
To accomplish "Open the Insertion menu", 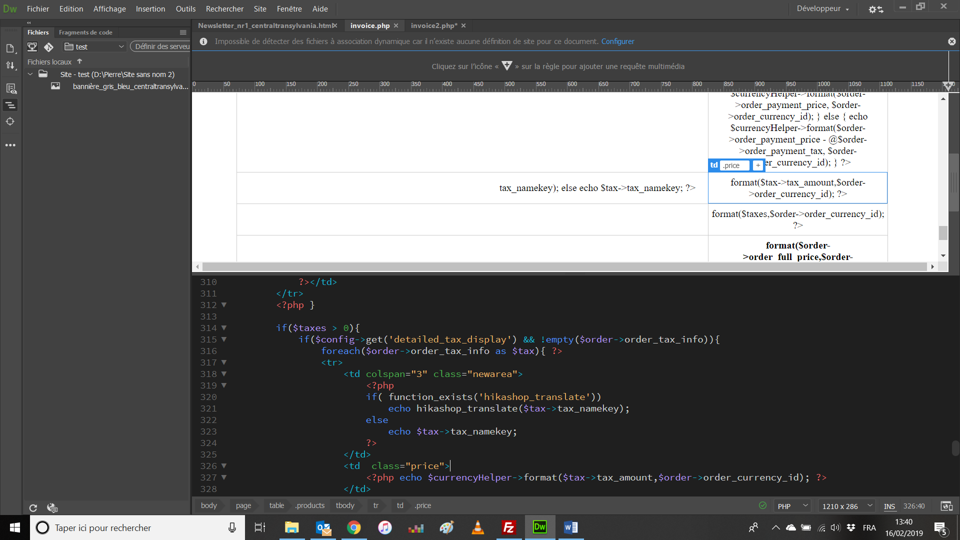I will 150,9.
